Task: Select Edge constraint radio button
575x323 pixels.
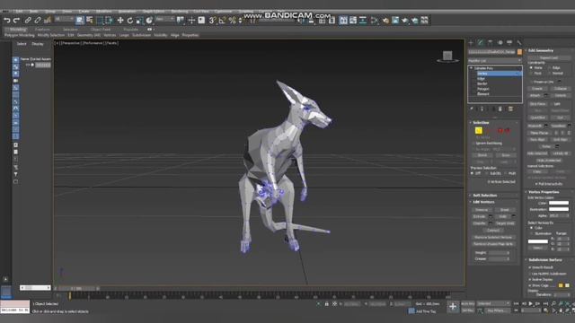Action: pyautogui.click(x=549, y=68)
